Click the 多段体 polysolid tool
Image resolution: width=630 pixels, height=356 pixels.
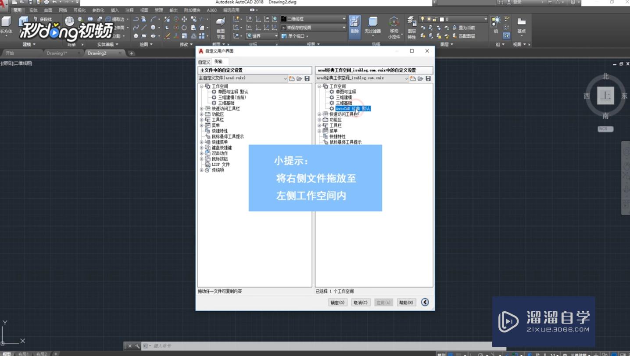[x=42, y=19]
